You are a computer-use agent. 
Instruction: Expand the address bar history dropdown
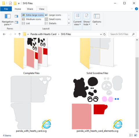pyautogui.click(x=101, y=34)
